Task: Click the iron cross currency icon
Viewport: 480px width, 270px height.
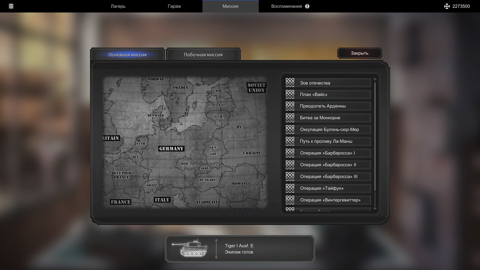Action: (x=447, y=6)
